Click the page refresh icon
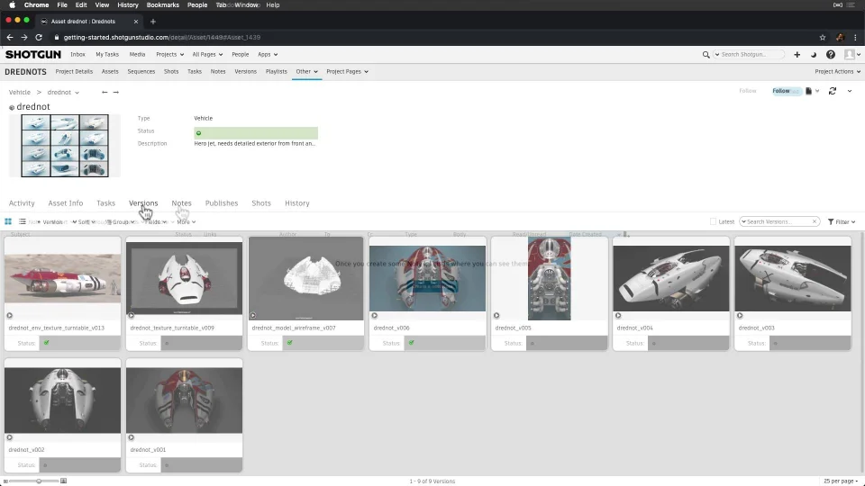Viewport: 865px width, 486px height. pyautogui.click(x=832, y=91)
